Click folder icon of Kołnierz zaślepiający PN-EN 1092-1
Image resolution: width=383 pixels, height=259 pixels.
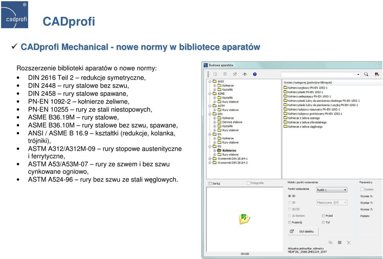coord(285,96)
